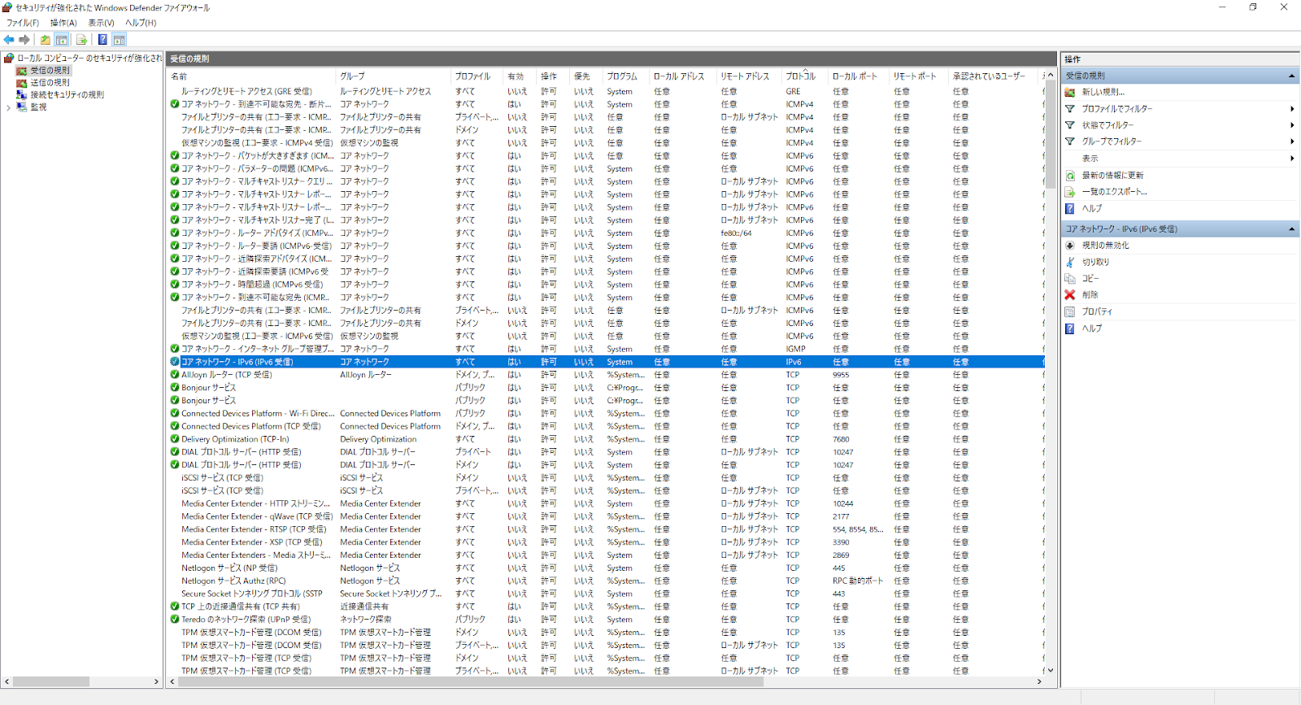1301x705 pixels.
Task: Click the export icon beside 一覧のエクスポート...
Action: 1070,192
